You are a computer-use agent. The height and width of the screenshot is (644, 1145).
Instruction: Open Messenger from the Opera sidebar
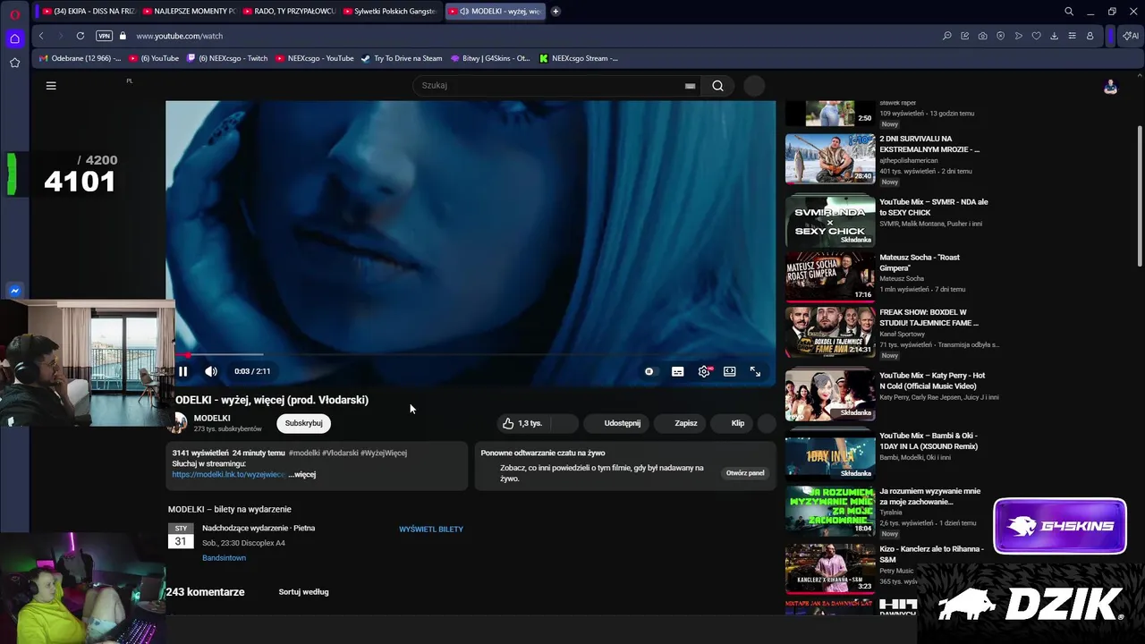(x=14, y=291)
